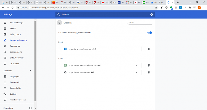The height and width of the screenshot is (110, 207).
Task: Select Privacy and security in the sidebar
Action: coord(18,40)
